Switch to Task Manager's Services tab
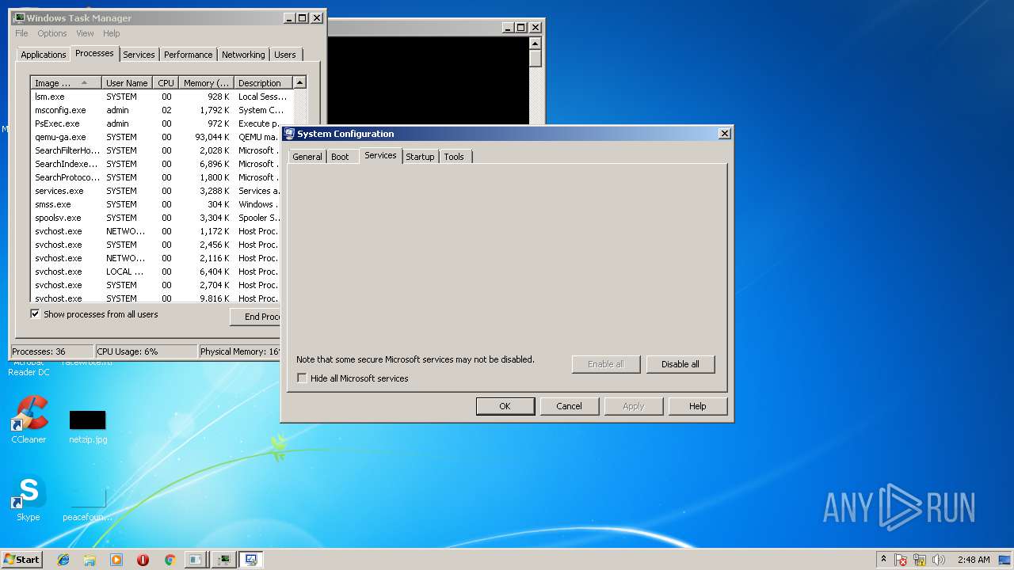The height and width of the screenshot is (570, 1014). point(139,55)
